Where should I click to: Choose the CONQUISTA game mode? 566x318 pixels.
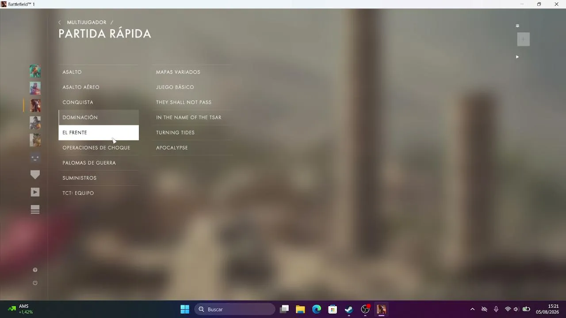pyautogui.click(x=99, y=102)
